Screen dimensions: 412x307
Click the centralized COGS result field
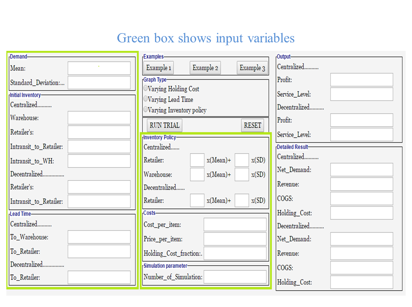click(362, 198)
